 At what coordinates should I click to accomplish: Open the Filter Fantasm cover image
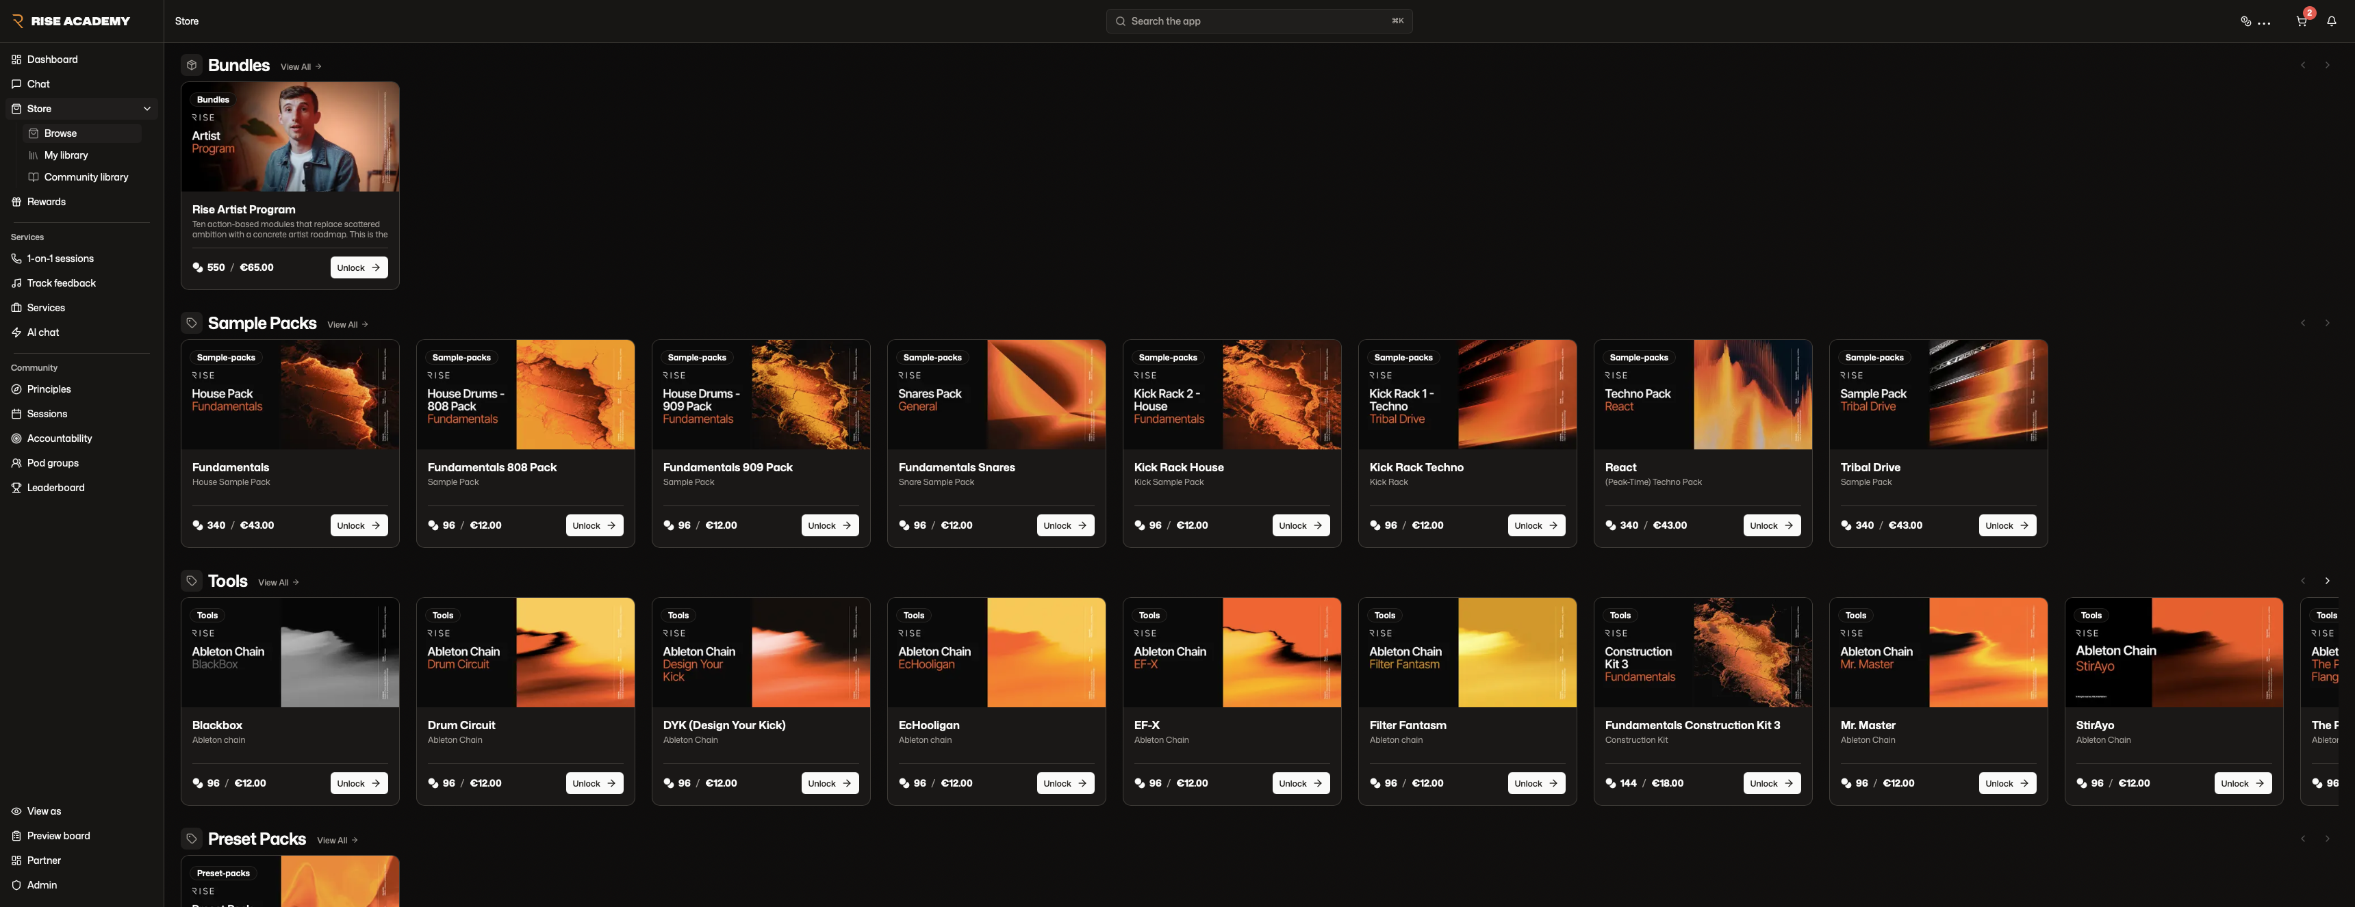(x=1467, y=652)
